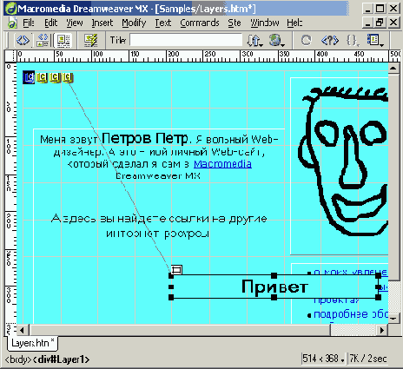This screenshot has height=369, width=403.
Task: Toggle Live Data View icon
Action: point(90,40)
